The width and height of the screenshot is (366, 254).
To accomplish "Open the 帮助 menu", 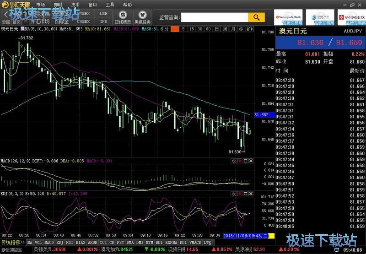I will 127,5.
